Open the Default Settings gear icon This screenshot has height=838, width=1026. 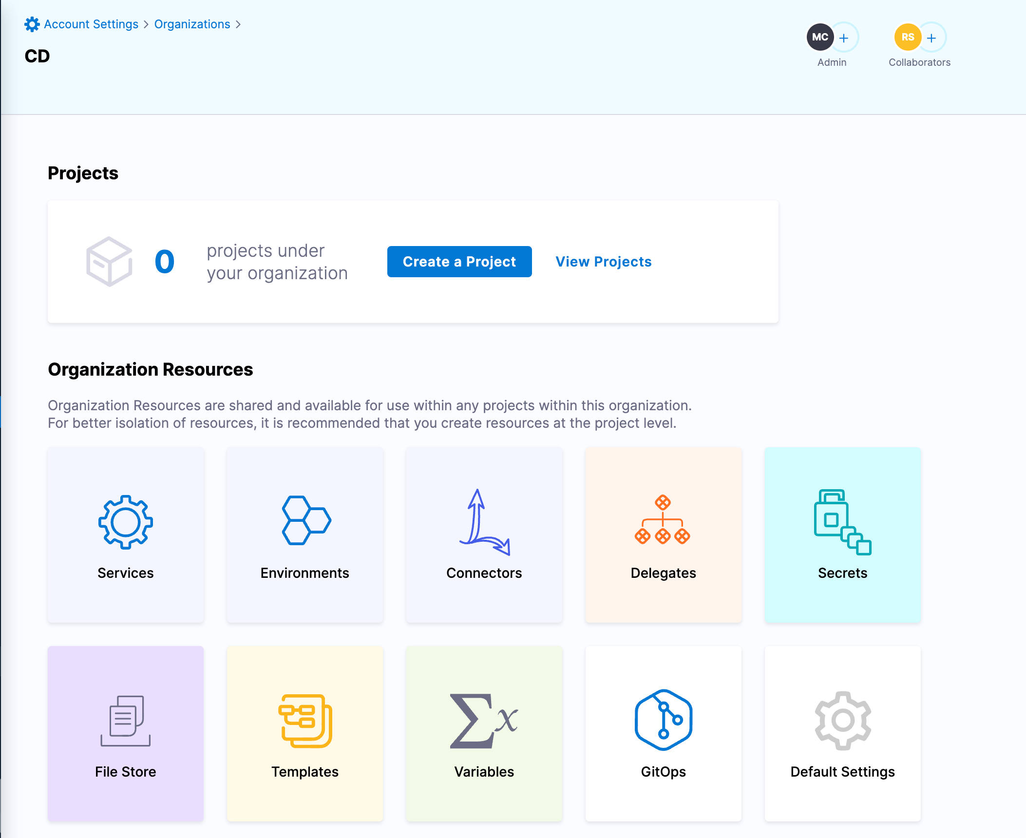coord(842,721)
